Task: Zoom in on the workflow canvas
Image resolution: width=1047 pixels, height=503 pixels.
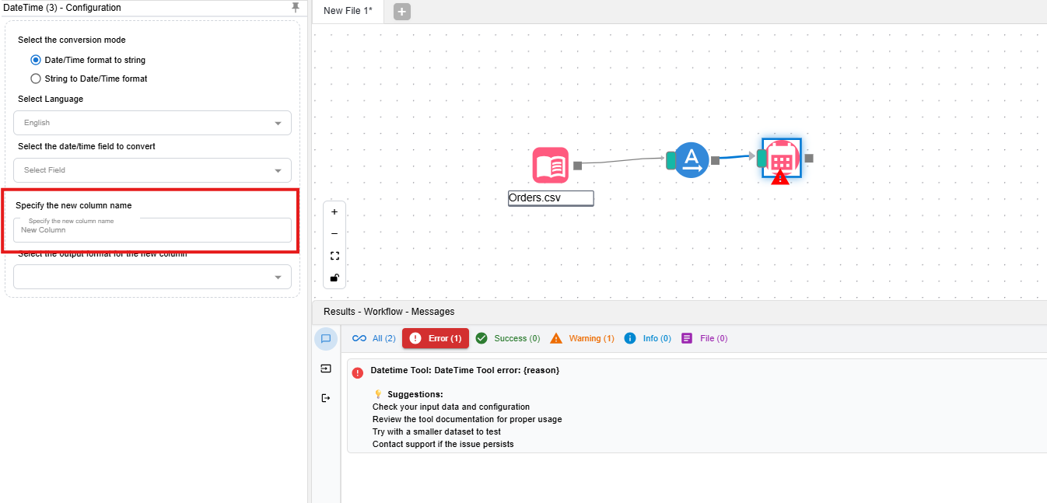Action: (334, 211)
